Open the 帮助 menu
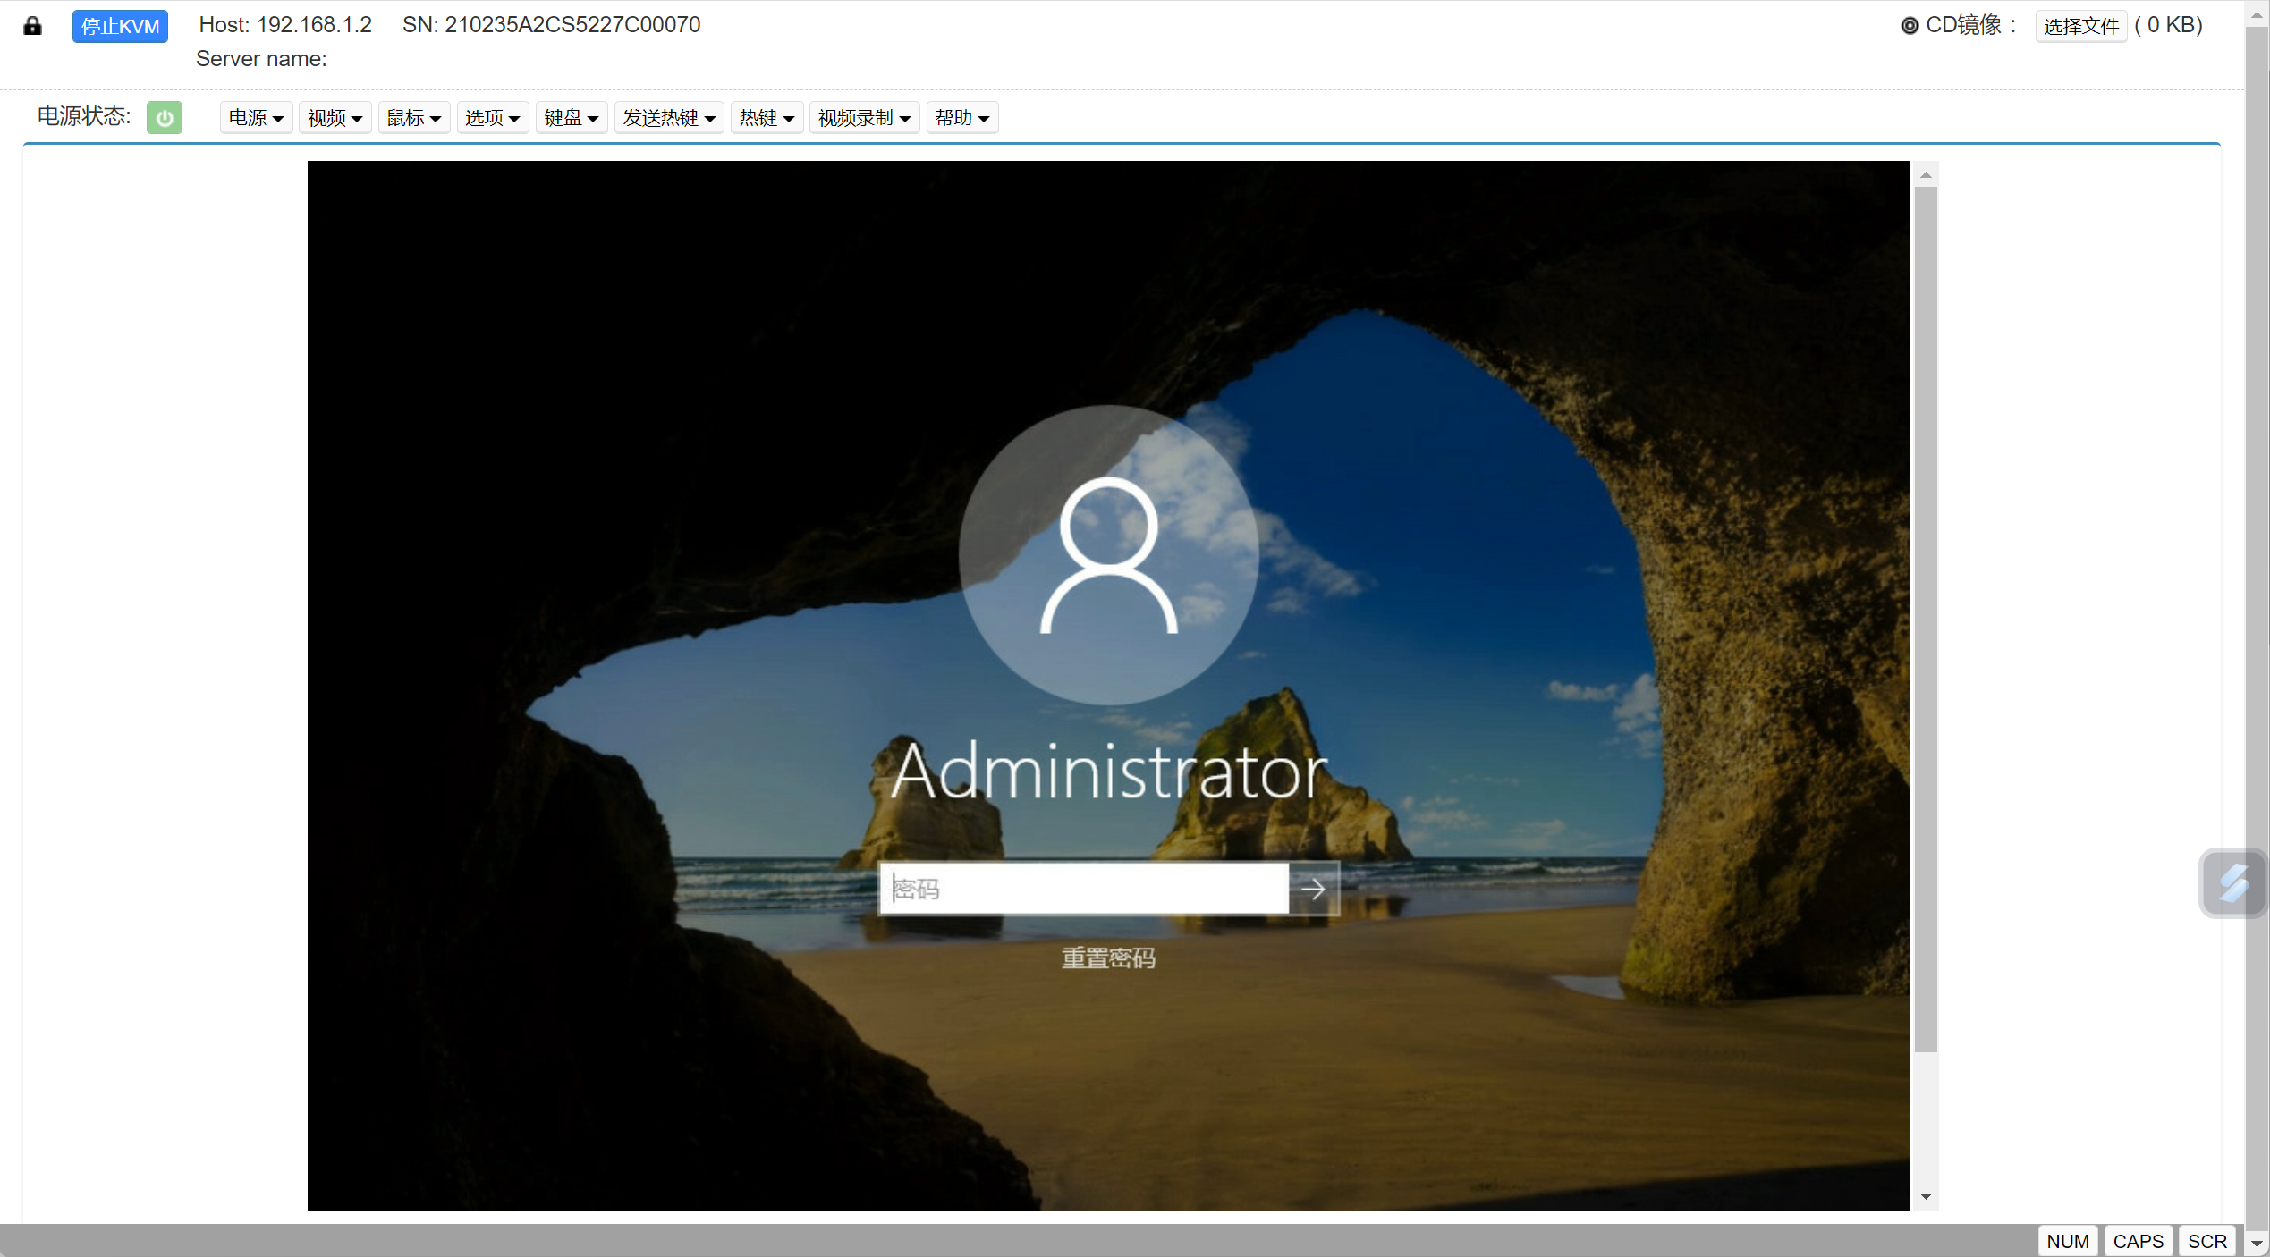This screenshot has width=2270, height=1257. click(x=961, y=118)
